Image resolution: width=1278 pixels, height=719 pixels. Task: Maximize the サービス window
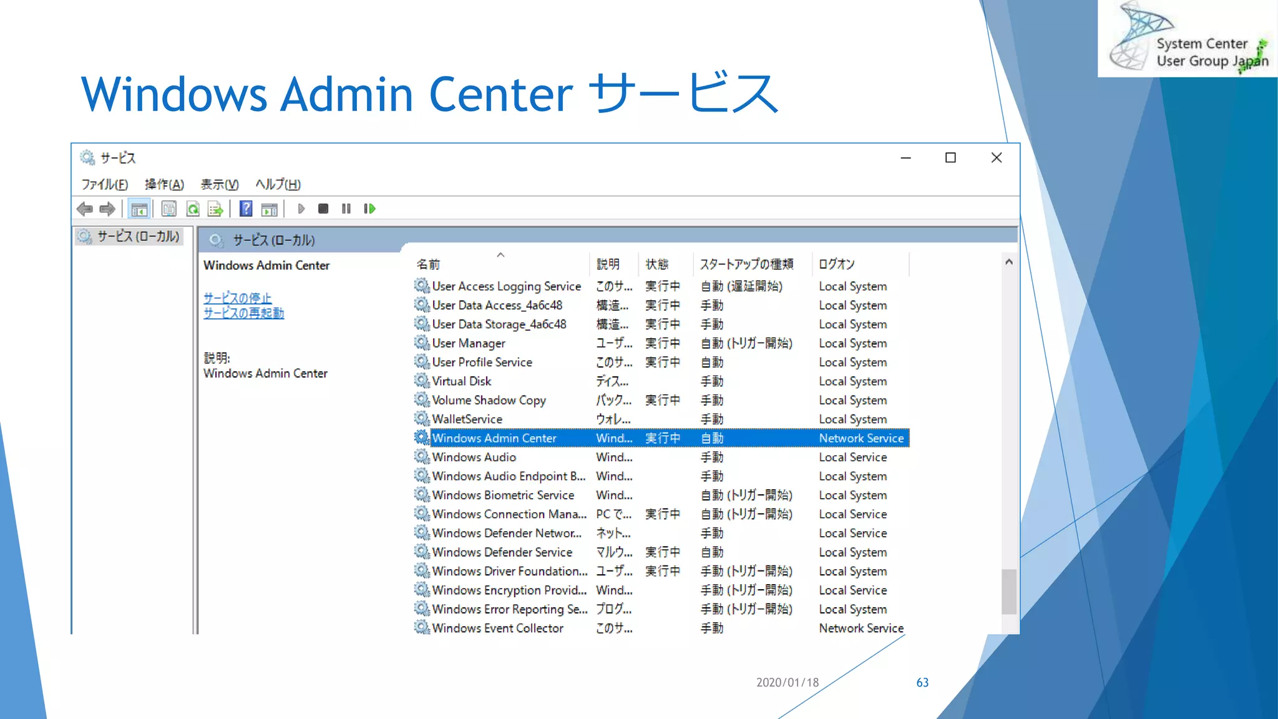click(950, 158)
